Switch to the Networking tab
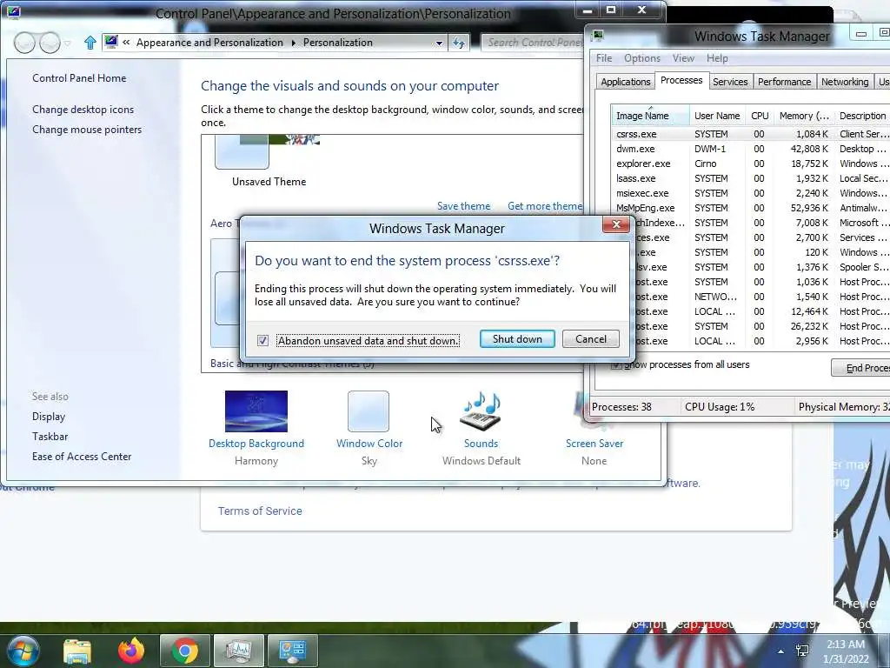This screenshot has height=668, width=890. click(x=845, y=82)
